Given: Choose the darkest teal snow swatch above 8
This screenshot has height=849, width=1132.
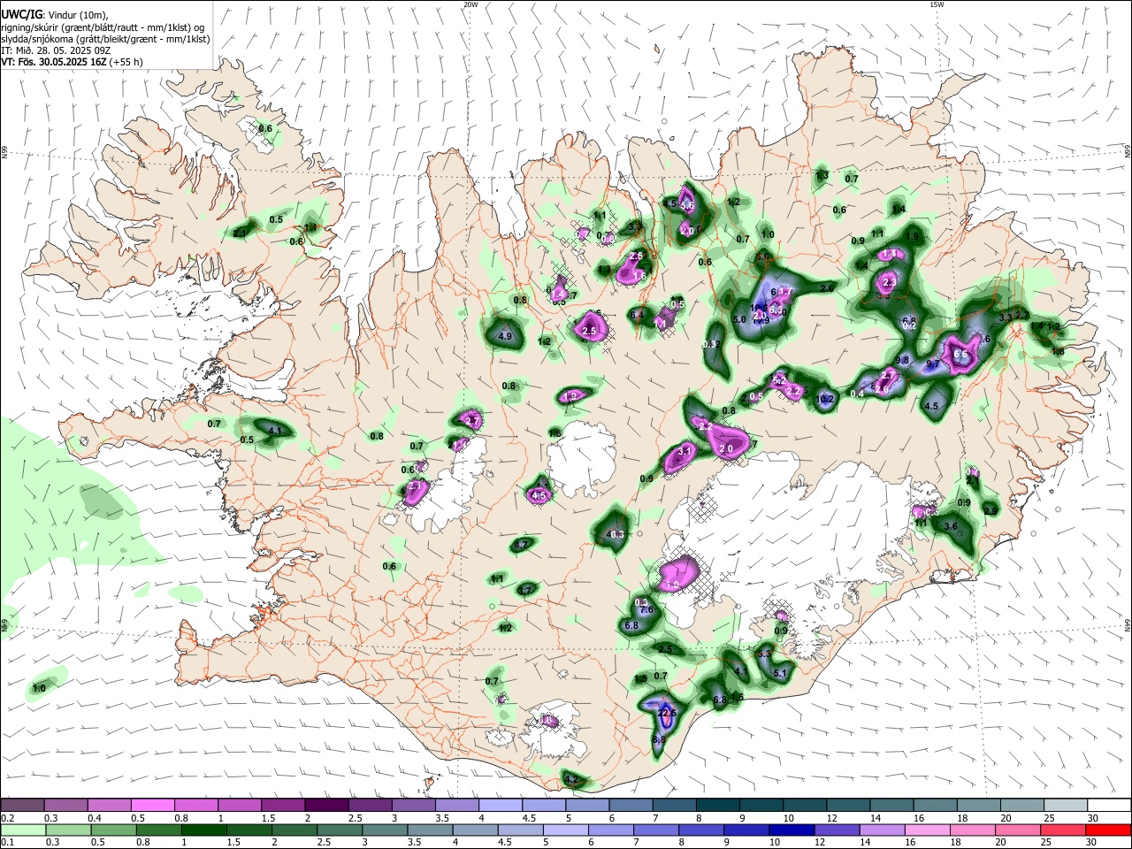Looking at the screenshot, I should click(x=718, y=805).
